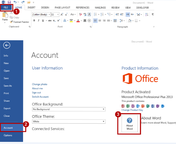176x144 pixels.
Task: Click the About Word question mark button
Action: pyautogui.click(x=130, y=123)
